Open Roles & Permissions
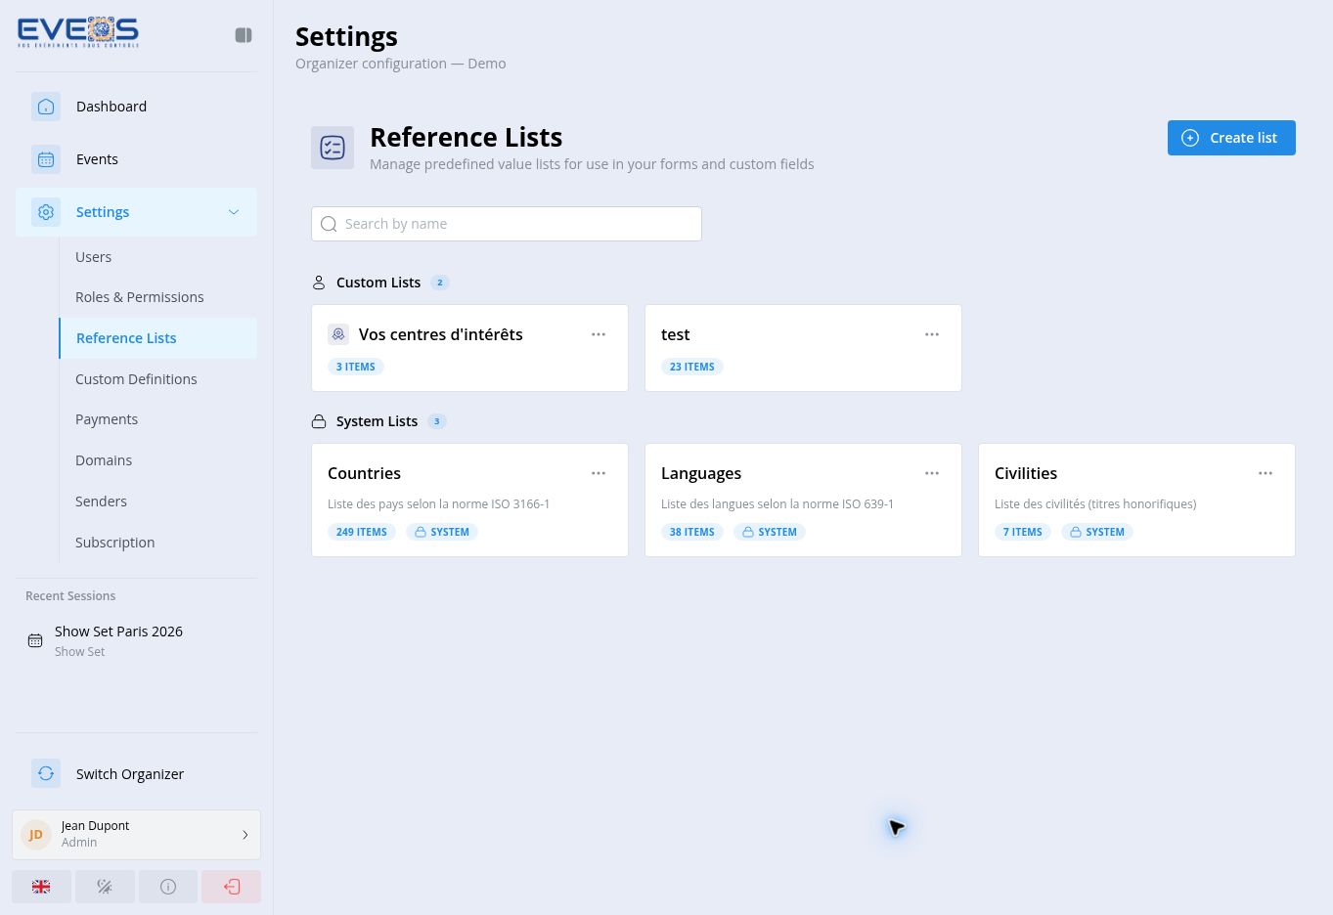 [158, 297]
